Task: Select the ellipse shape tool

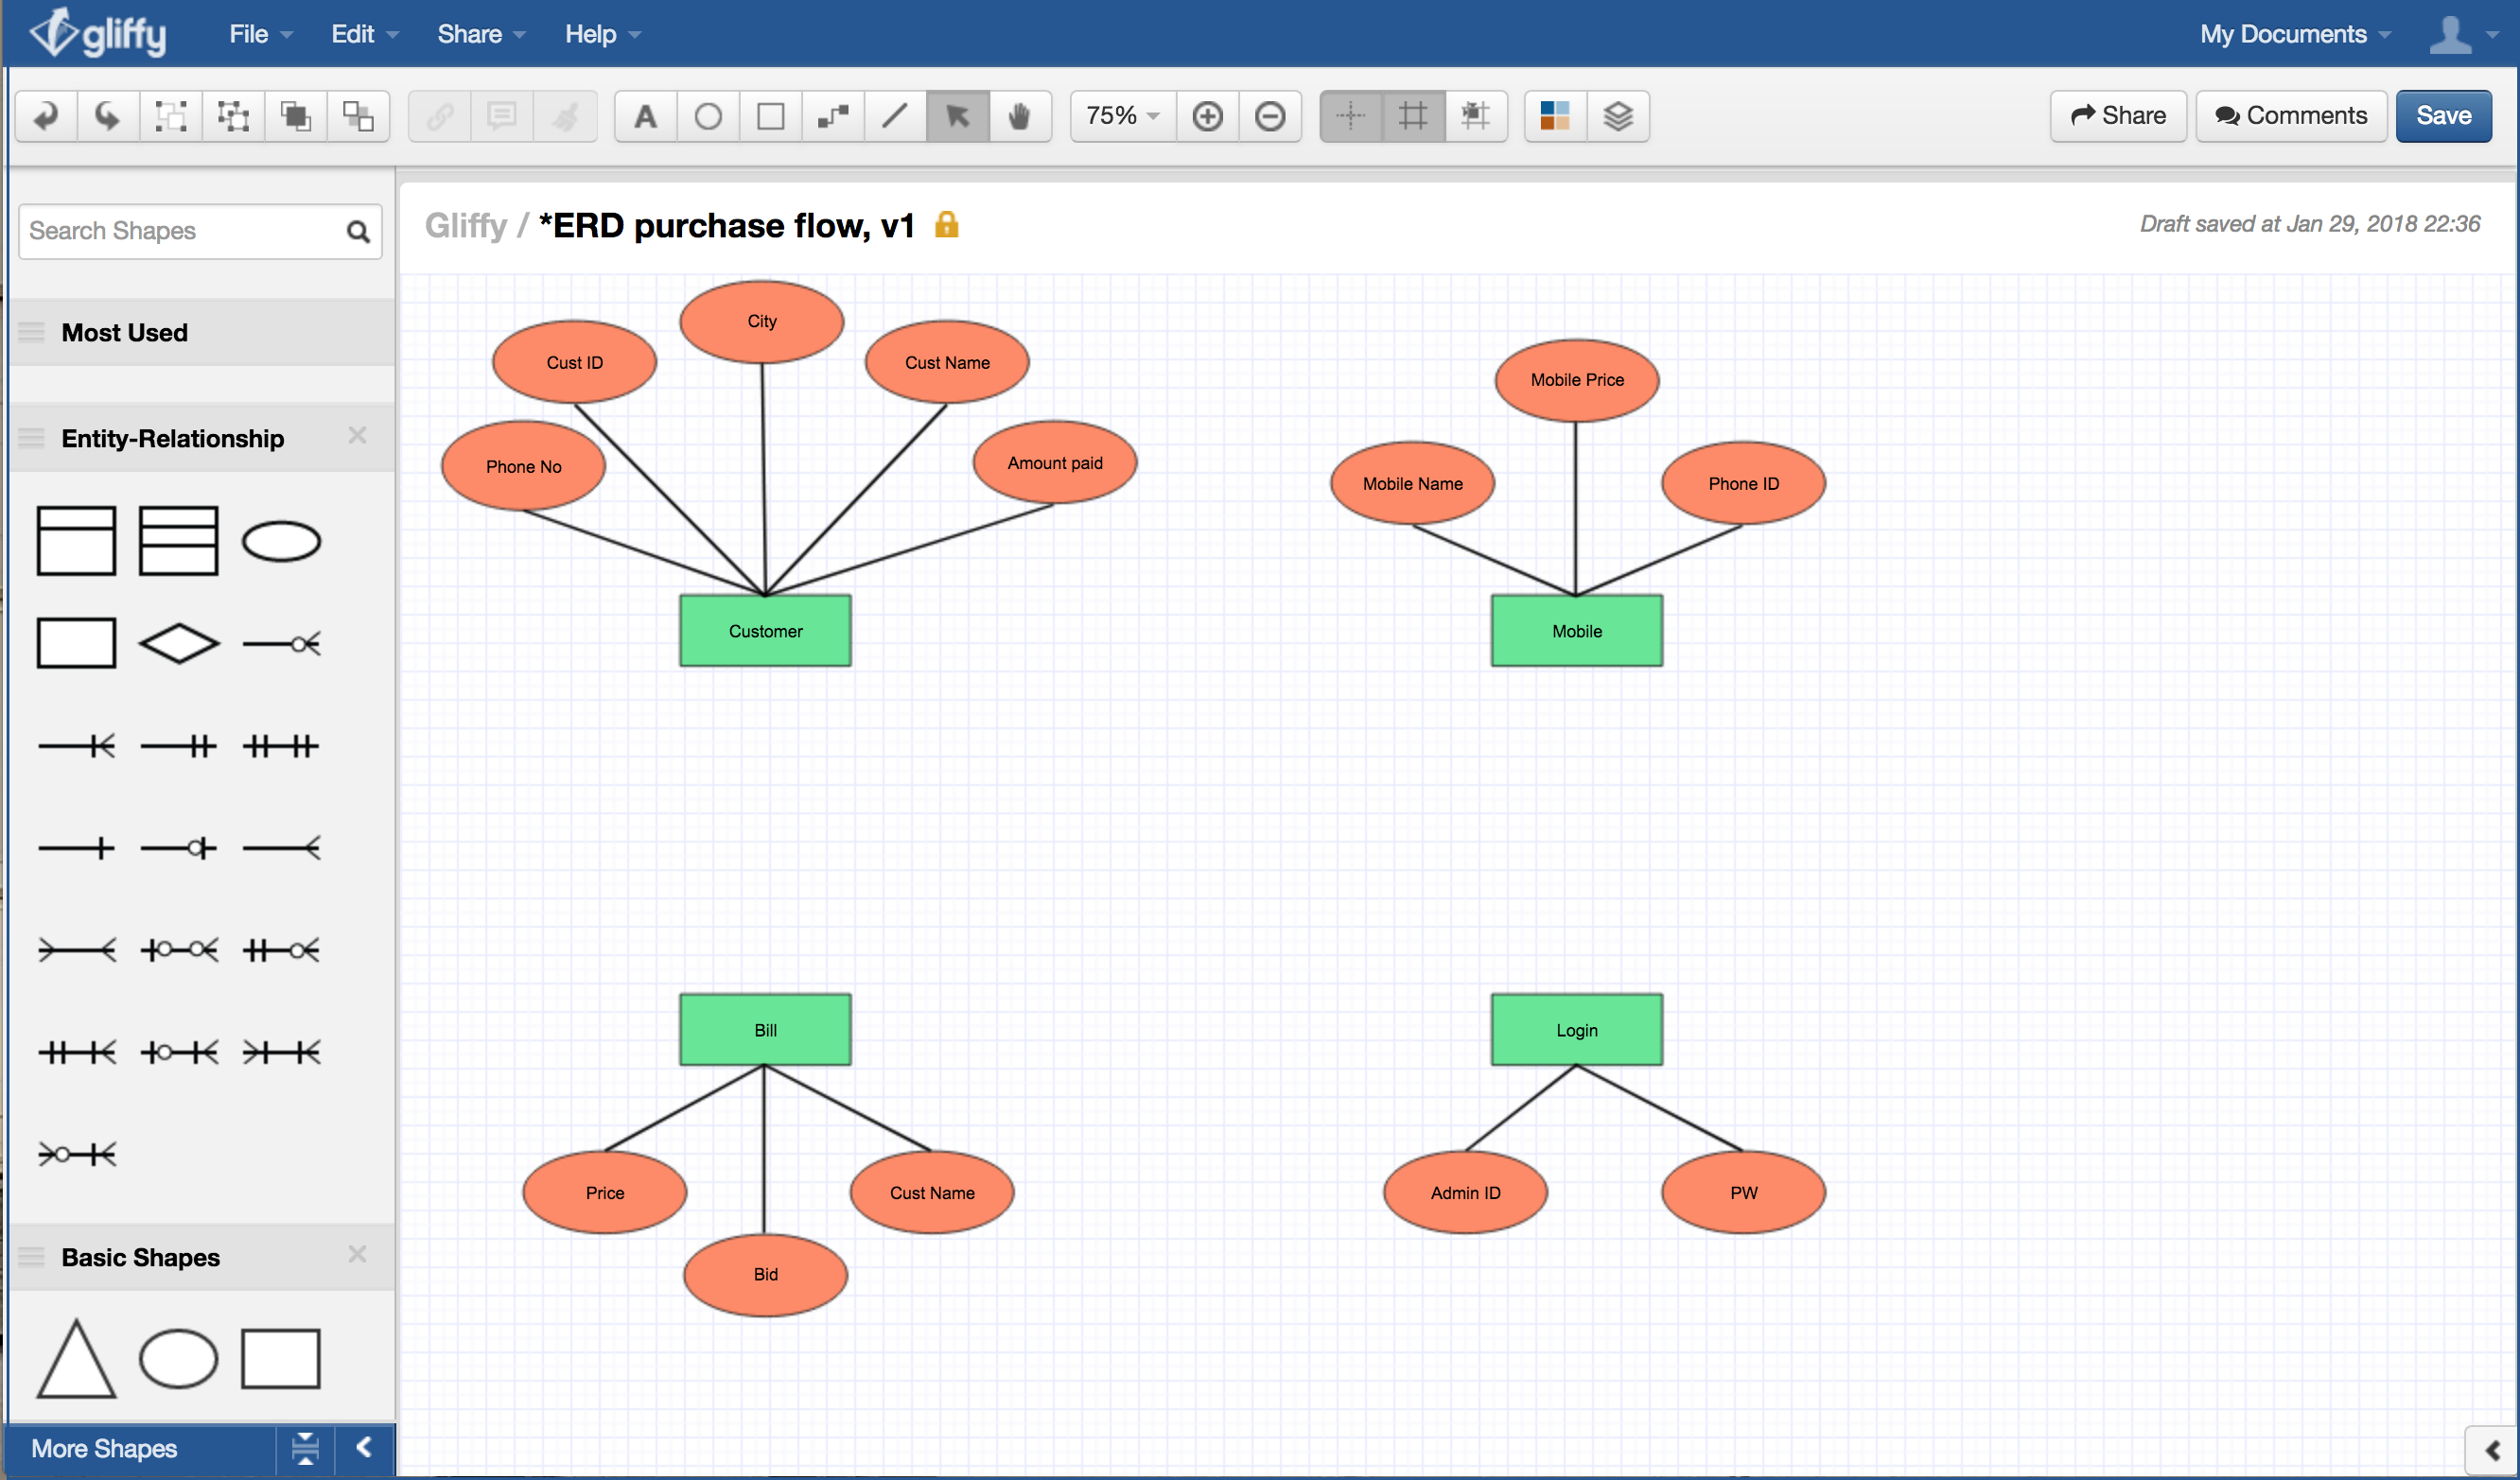Action: pos(707,114)
